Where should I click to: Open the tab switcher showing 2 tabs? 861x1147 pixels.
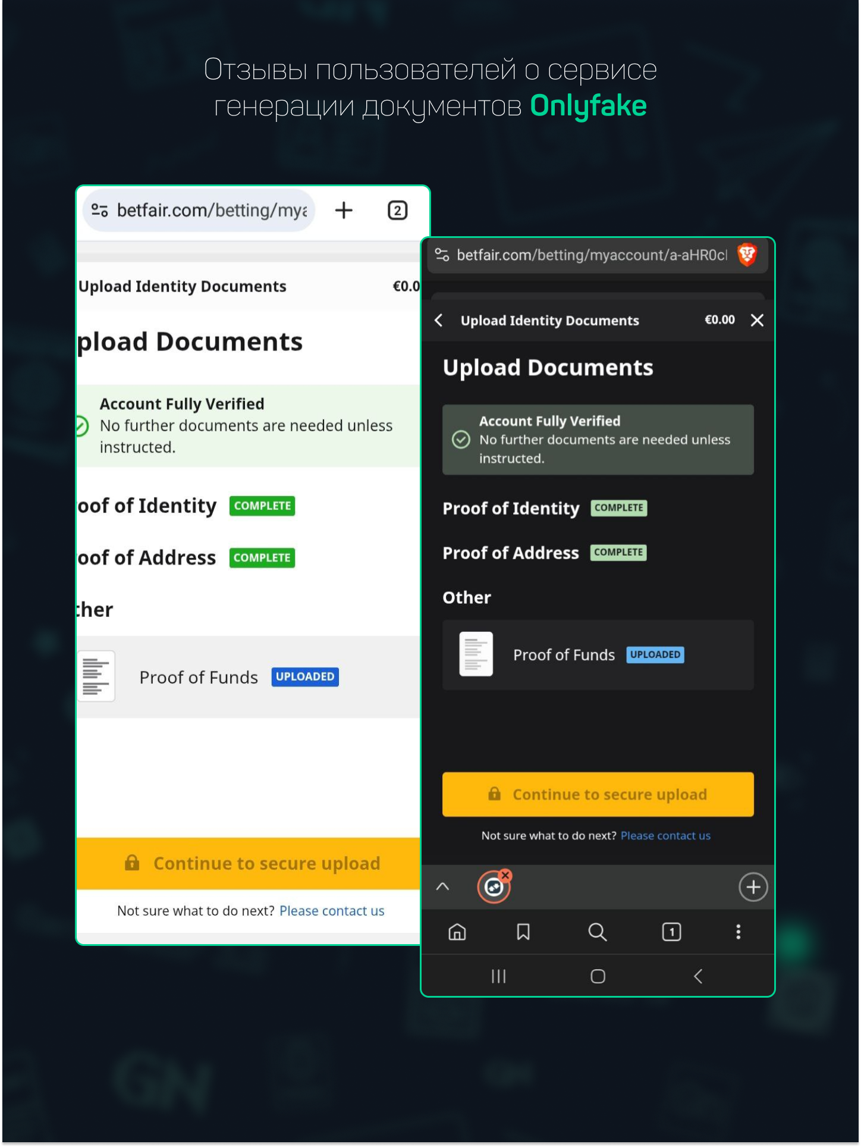click(397, 211)
